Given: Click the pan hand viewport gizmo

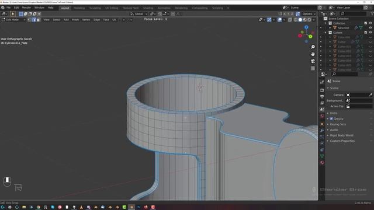Looking at the screenshot, I should point(313,54).
